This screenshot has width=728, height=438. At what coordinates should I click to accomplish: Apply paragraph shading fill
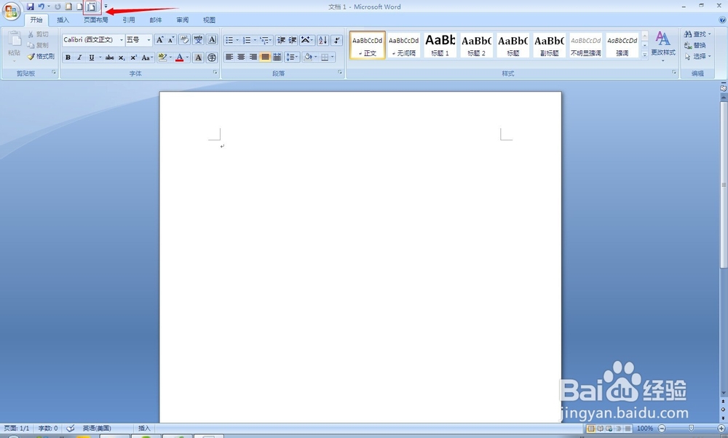307,57
